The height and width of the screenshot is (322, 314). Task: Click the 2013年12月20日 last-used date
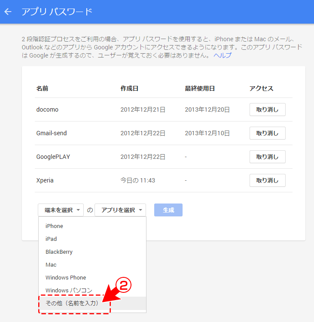(207, 109)
